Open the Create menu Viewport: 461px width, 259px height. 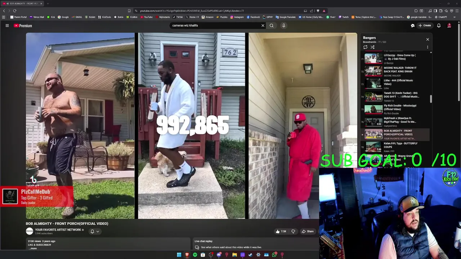[425, 26]
